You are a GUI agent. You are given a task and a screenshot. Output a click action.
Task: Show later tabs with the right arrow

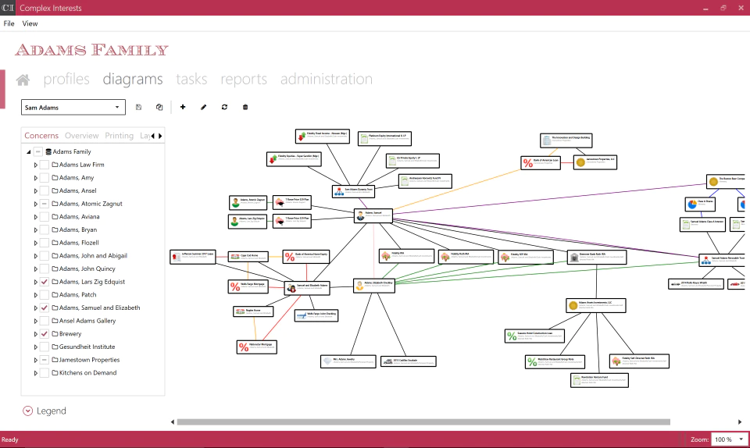(160, 136)
